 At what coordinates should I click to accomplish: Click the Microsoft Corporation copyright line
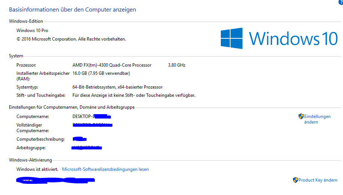pyautogui.click(x=71, y=39)
